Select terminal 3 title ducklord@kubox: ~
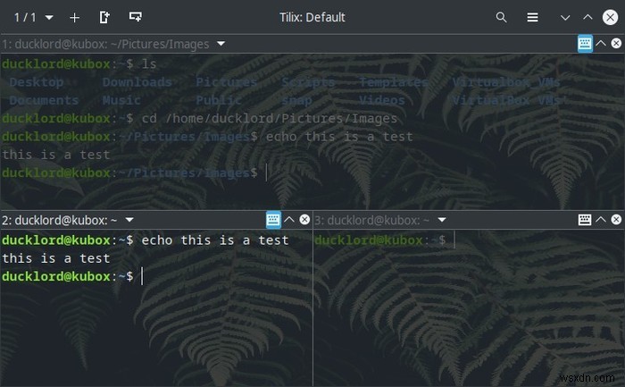The width and height of the screenshot is (625, 387). [372, 220]
